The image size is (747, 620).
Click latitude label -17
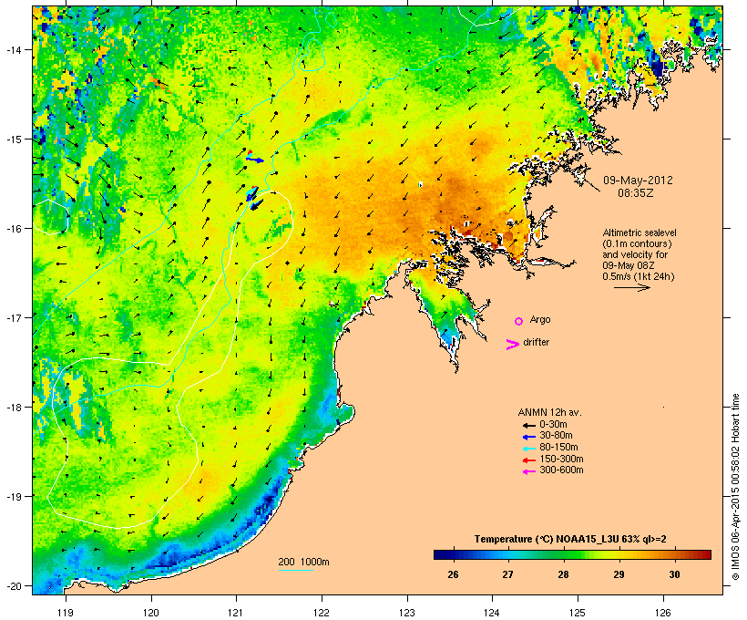[x=14, y=317]
